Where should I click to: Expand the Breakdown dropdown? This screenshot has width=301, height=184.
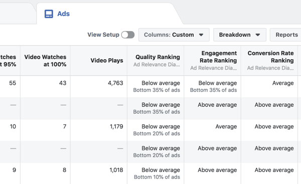click(240, 35)
